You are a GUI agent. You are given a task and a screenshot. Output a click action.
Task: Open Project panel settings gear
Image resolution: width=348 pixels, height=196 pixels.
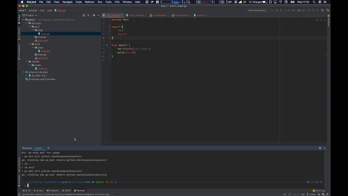94,15
